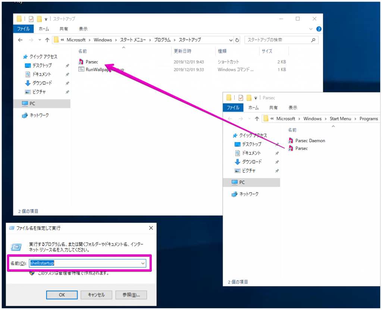Expand the ribbon using the chevron

coord(311,29)
